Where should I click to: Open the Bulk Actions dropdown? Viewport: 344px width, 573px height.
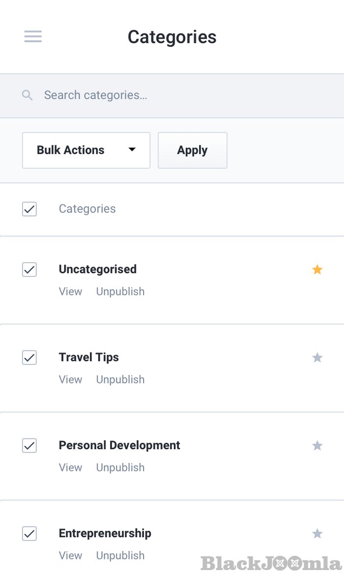pos(86,150)
